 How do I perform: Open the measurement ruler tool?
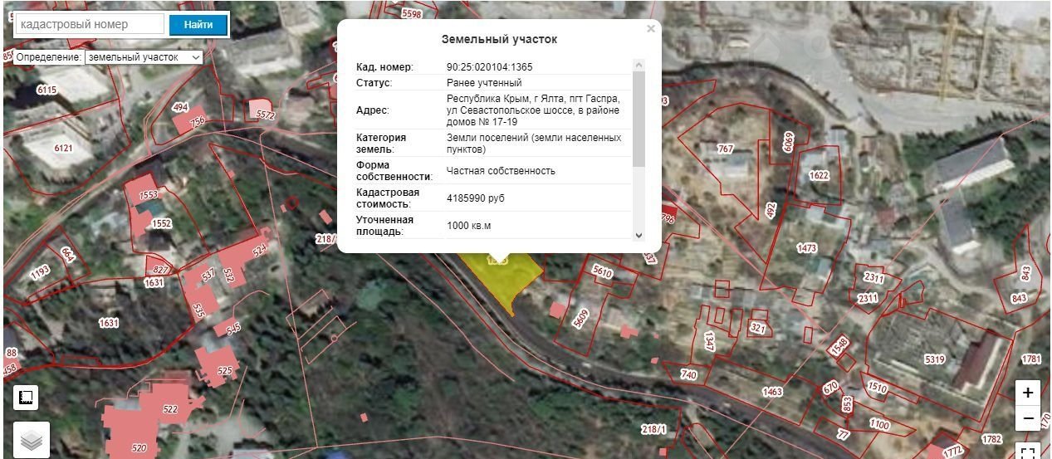click(26, 398)
